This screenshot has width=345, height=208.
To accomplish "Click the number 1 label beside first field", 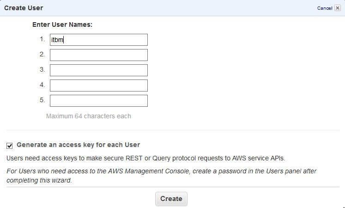I will [x=42, y=39].
